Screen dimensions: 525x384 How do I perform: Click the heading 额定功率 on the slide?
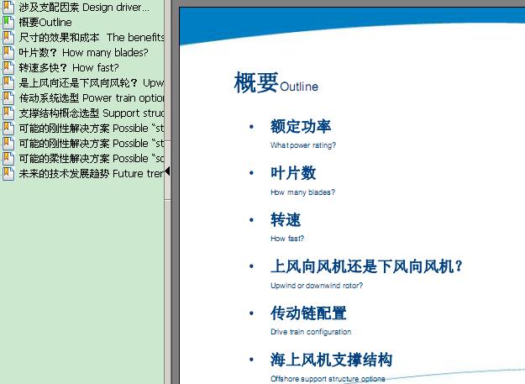(301, 127)
